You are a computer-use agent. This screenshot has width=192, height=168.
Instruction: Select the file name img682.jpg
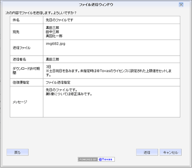[55, 44]
